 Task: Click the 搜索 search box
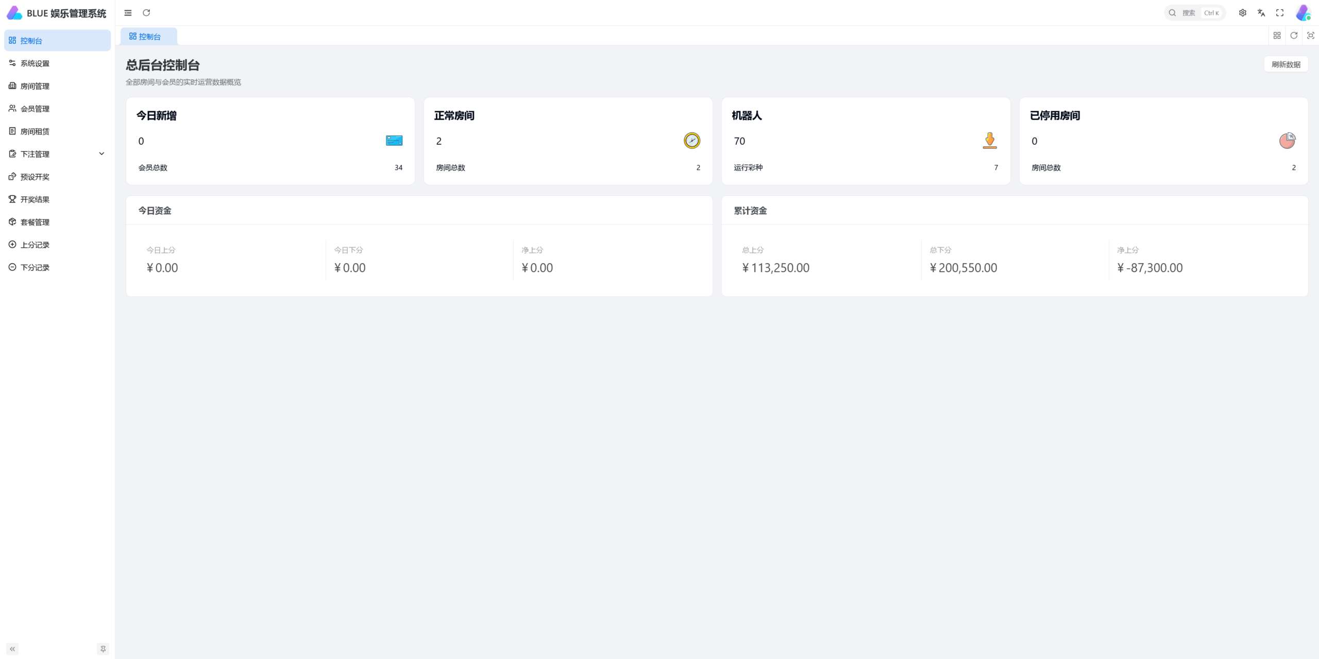coord(1195,13)
